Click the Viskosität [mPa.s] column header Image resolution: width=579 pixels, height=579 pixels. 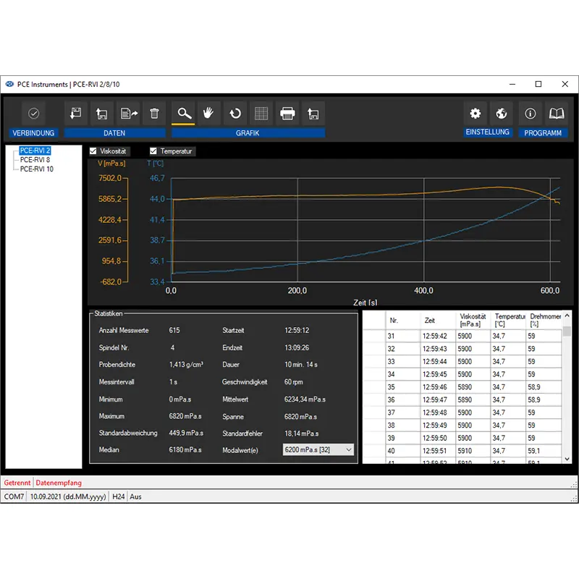(x=474, y=321)
